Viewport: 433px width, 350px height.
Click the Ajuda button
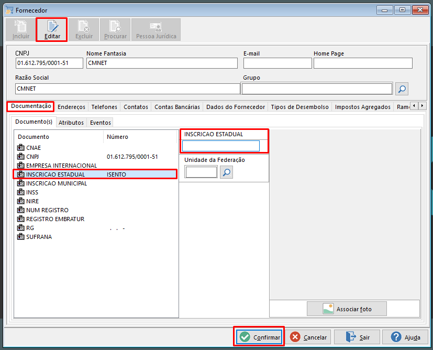(x=405, y=337)
